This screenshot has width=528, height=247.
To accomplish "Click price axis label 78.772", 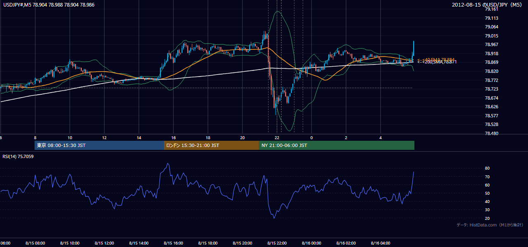I will [x=491, y=80].
